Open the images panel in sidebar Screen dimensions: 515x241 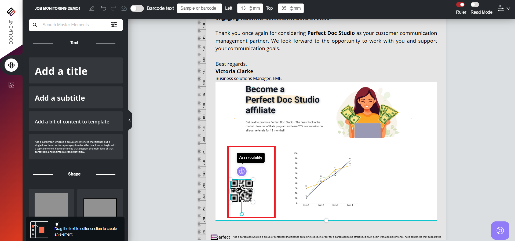[11, 85]
